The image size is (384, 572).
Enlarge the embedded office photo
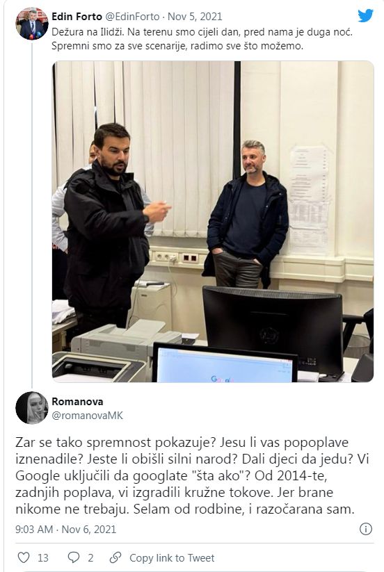pos(213,222)
